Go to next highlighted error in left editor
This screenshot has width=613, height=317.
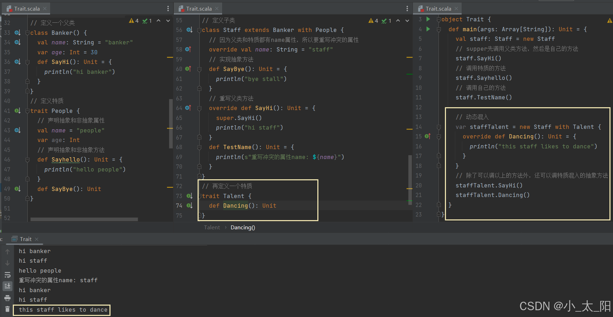click(x=168, y=21)
